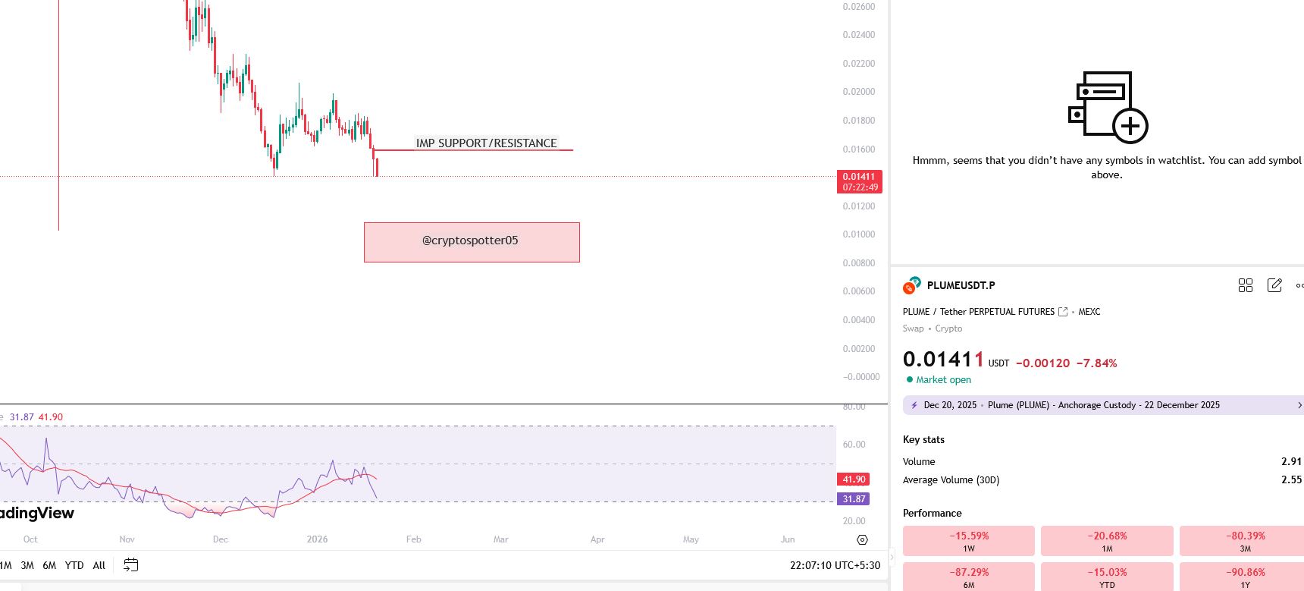This screenshot has width=1304, height=591.
Task: Click 0.02400 on the price scale
Action: coord(859,35)
